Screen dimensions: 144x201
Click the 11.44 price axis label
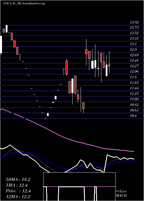[x=134, y=88]
